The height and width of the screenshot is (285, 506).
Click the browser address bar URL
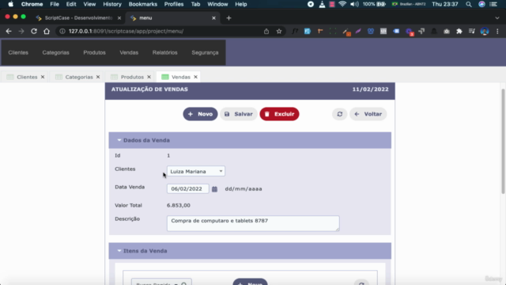pyautogui.click(x=126, y=32)
